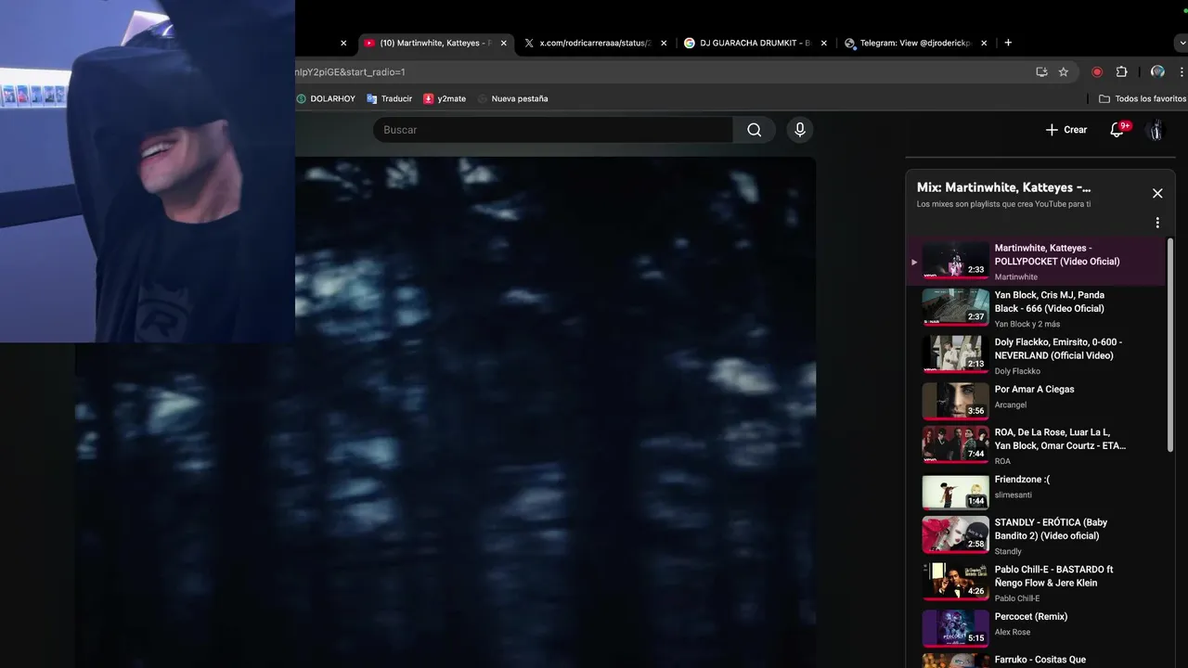Click the Crear button

click(1066, 130)
